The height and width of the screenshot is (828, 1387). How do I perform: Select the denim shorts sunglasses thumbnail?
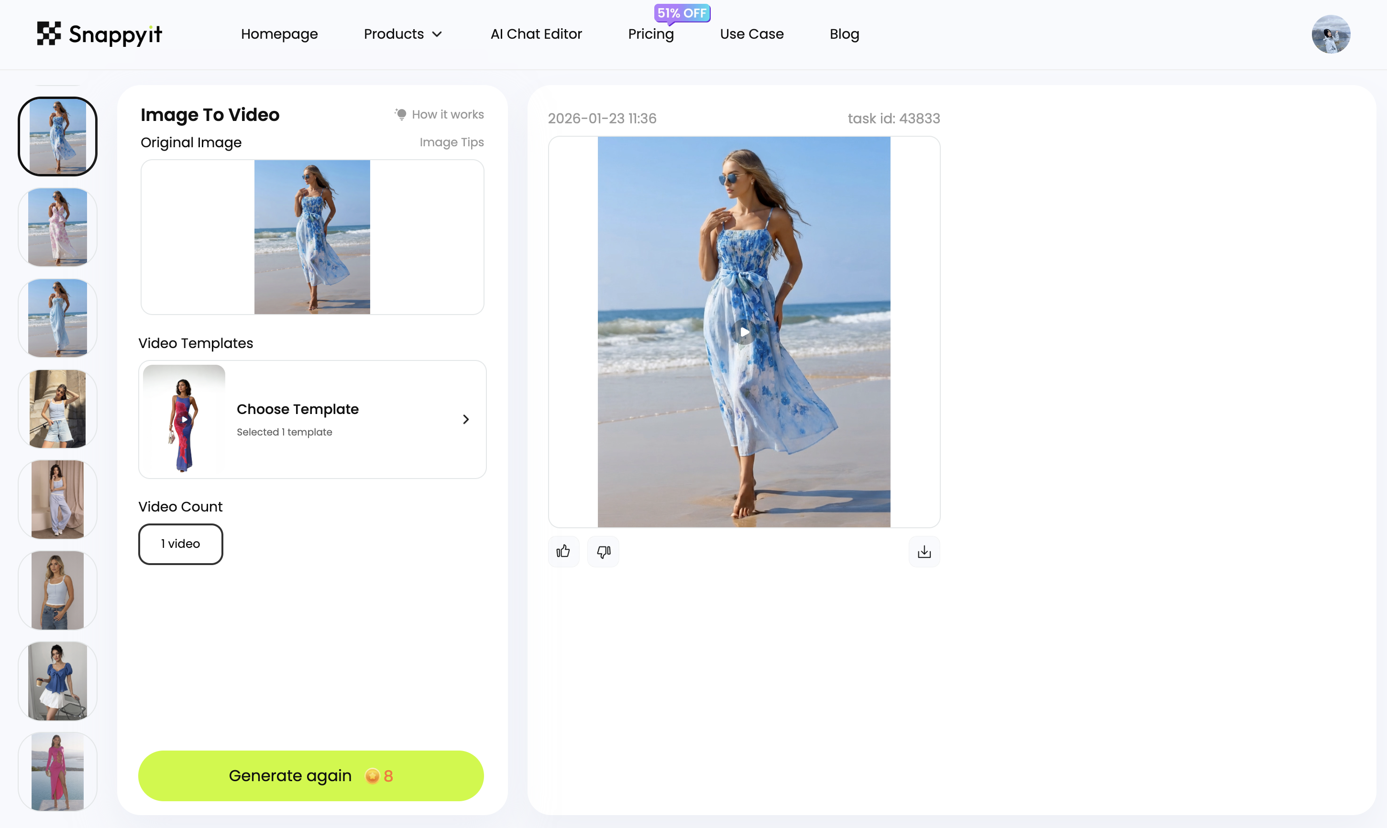[x=57, y=409]
